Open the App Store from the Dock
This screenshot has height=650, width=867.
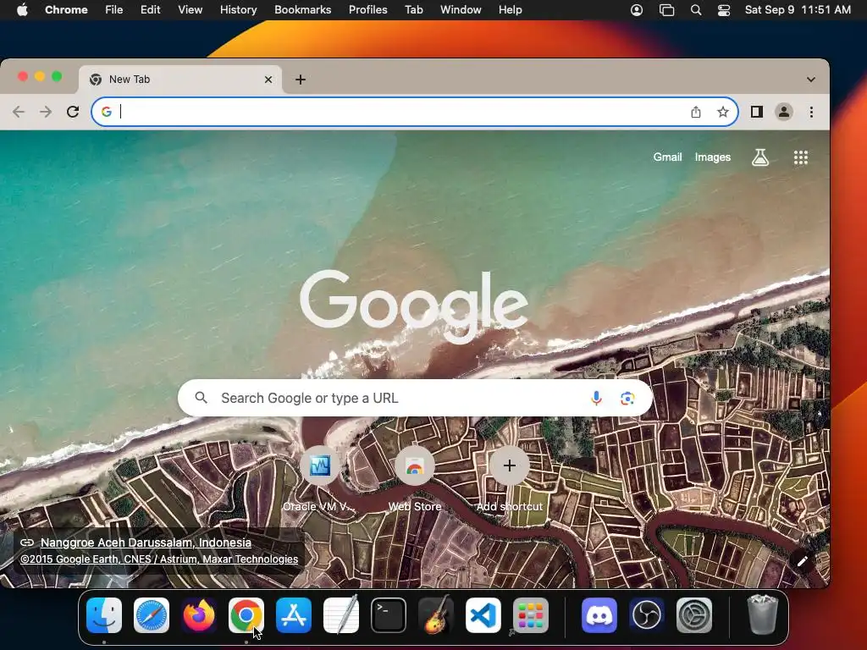coord(294,615)
